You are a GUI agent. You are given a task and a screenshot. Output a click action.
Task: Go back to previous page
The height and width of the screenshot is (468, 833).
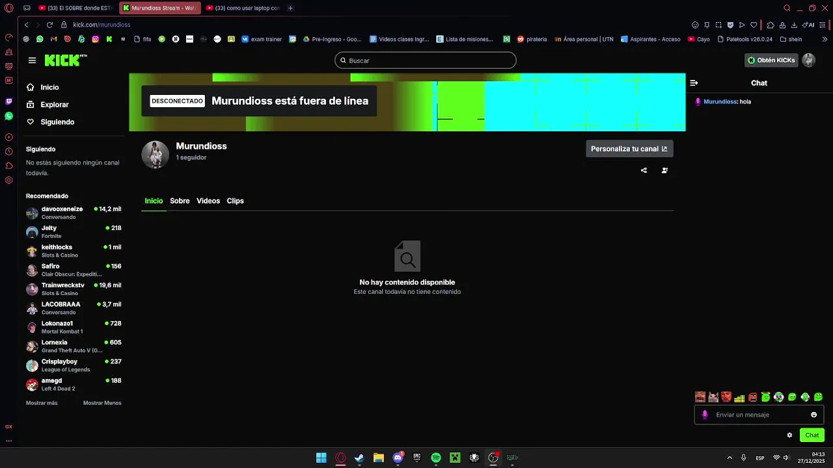tap(26, 25)
